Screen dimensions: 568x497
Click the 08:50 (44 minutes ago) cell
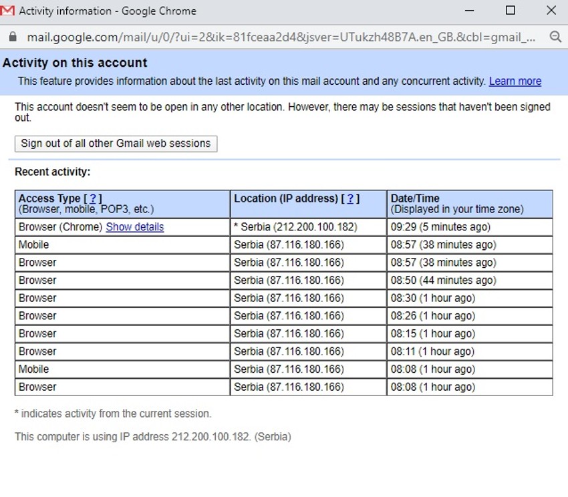[443, 281]
